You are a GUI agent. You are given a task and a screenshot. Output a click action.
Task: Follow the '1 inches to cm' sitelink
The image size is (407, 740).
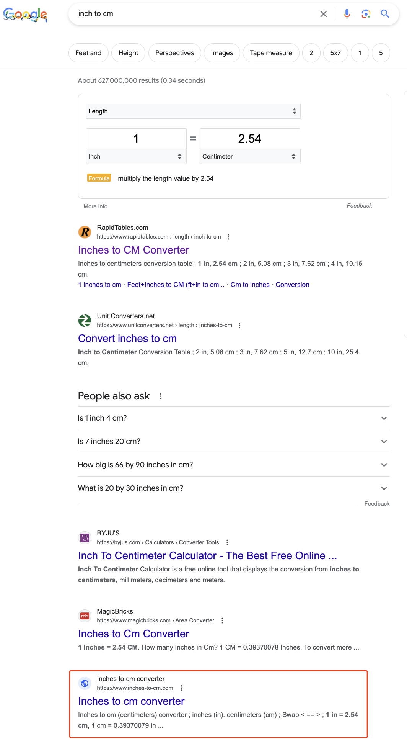(x=100, y=285)
